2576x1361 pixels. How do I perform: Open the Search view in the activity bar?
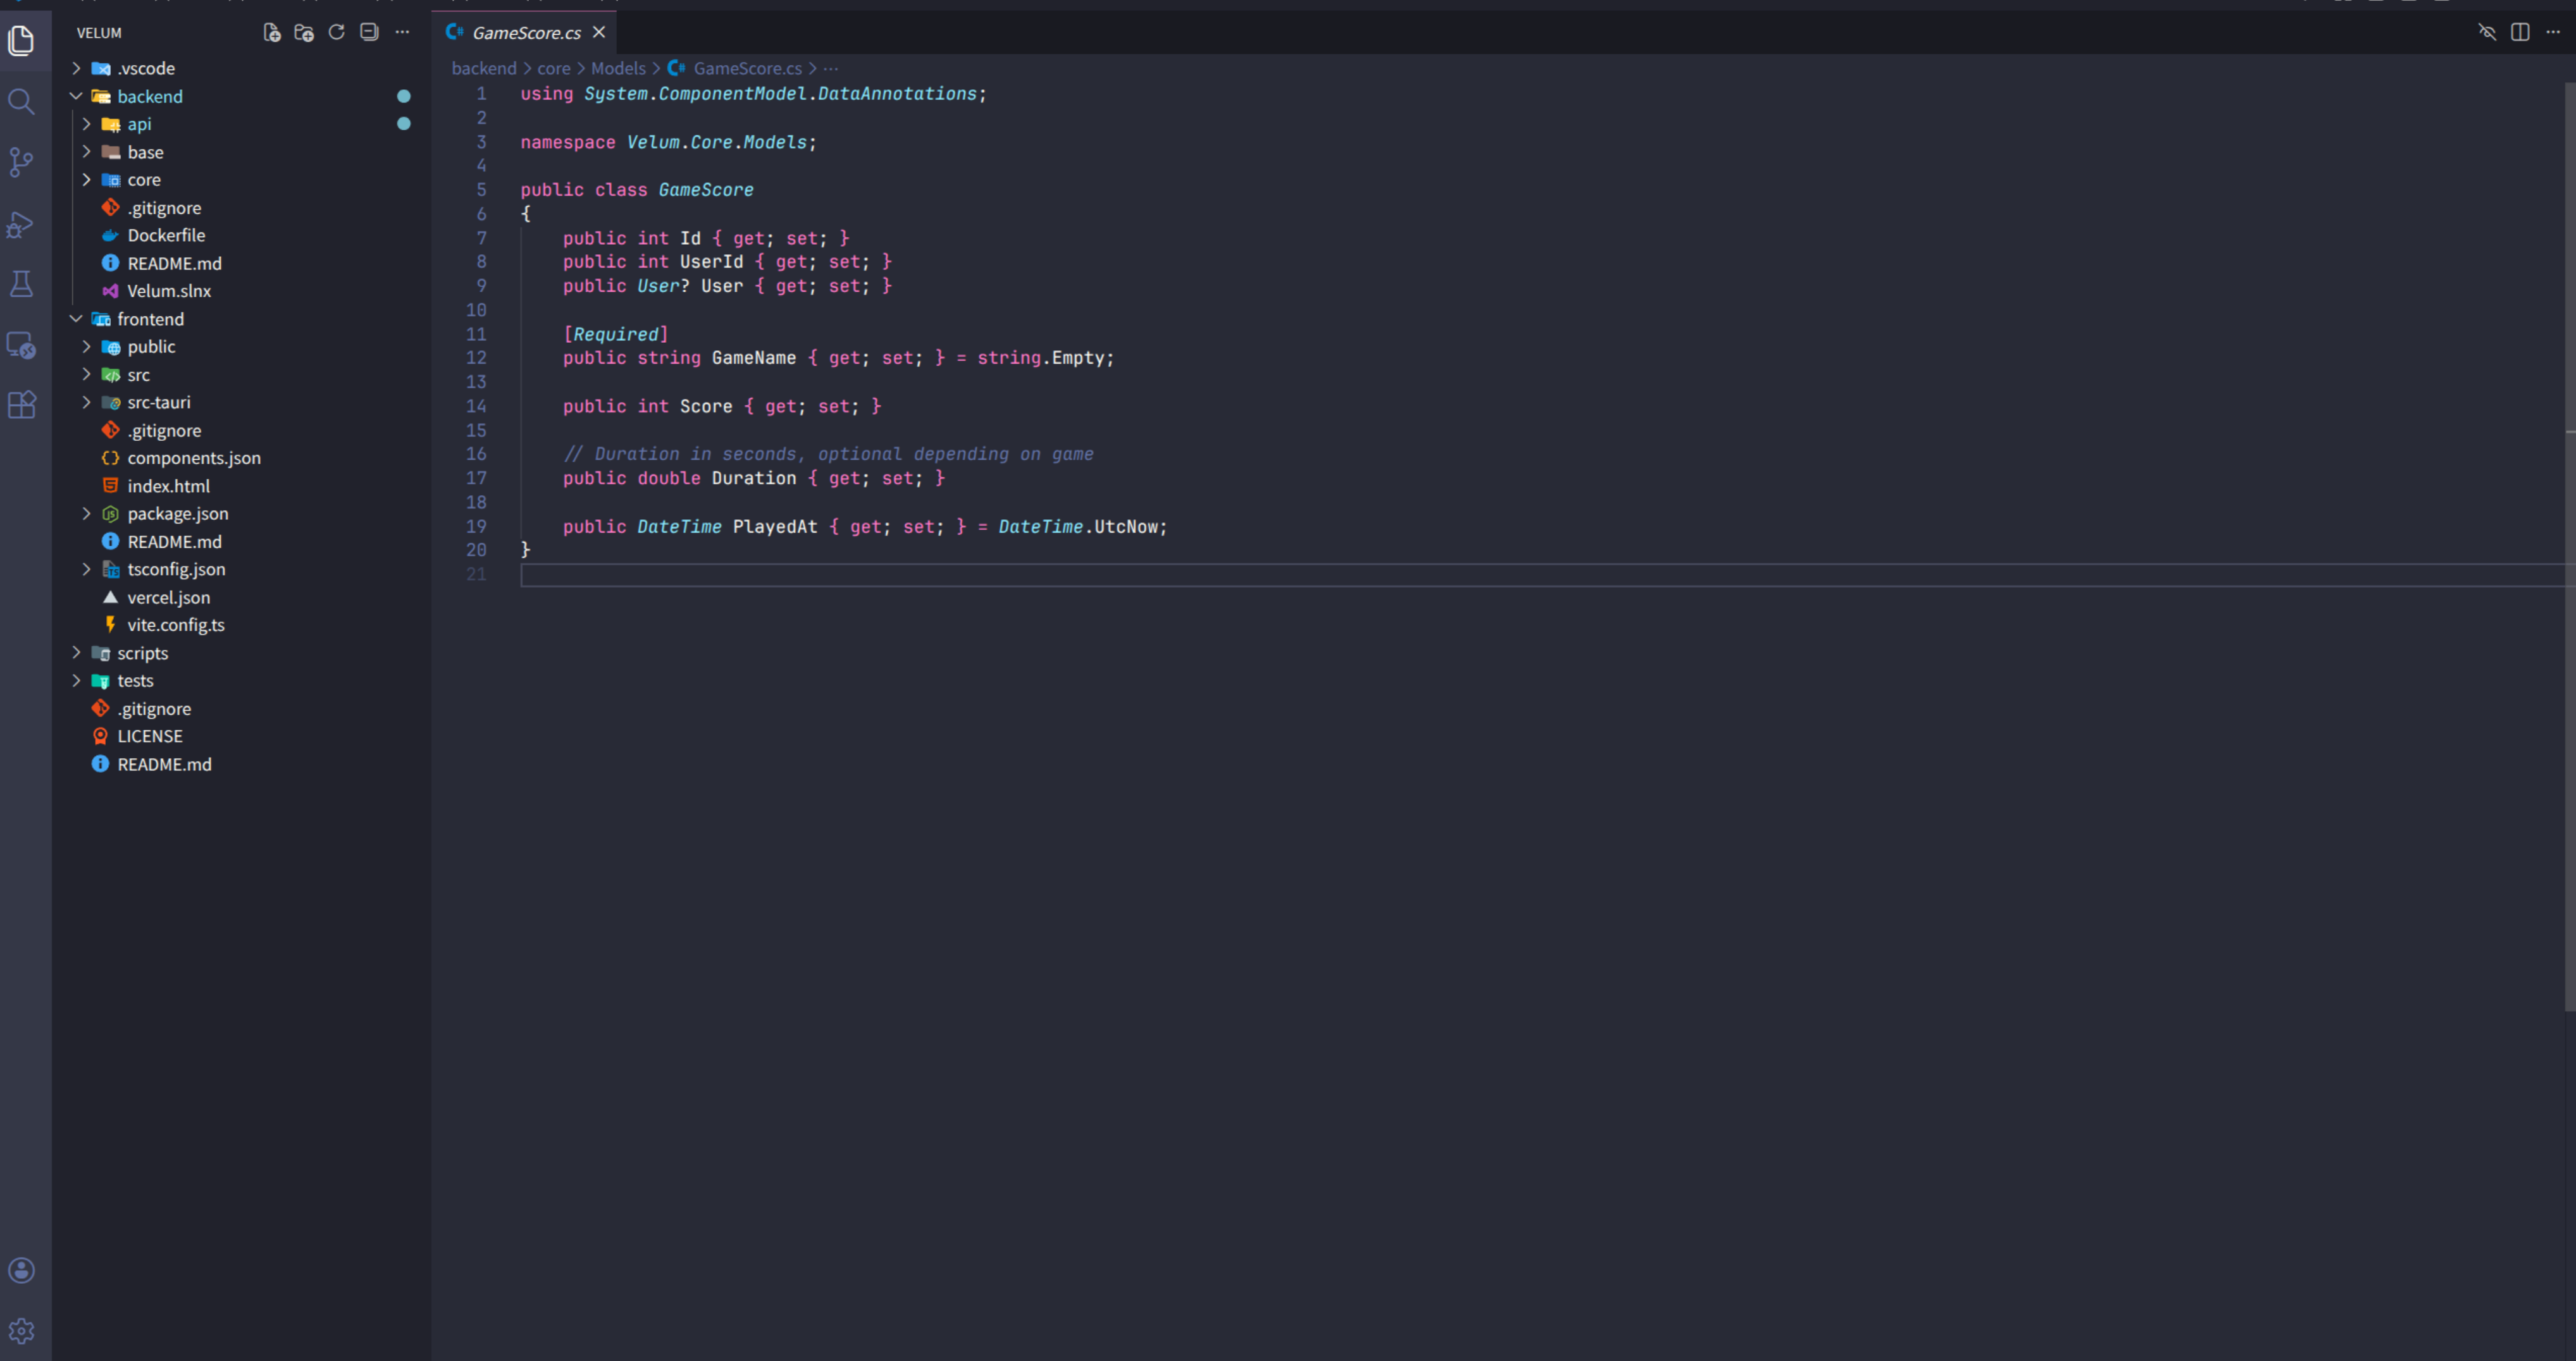click(22, 101)
